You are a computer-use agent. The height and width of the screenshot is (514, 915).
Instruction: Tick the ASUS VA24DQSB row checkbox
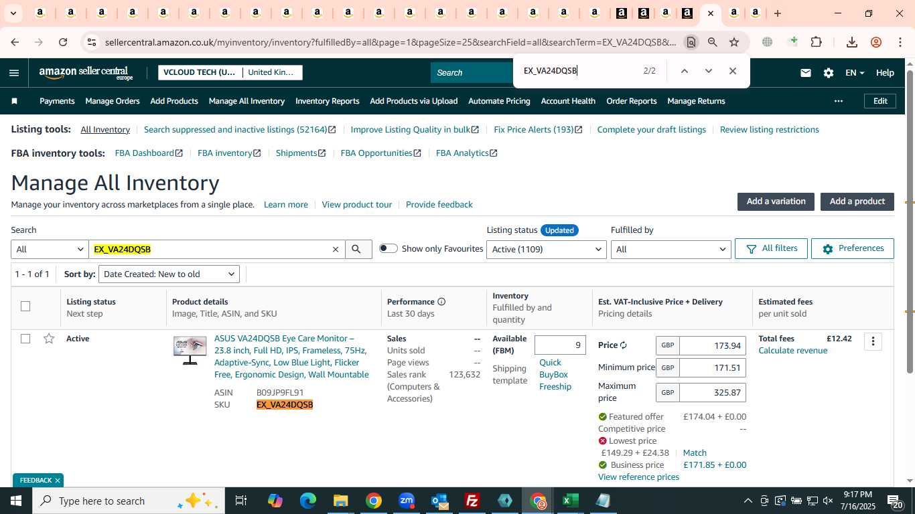click(x=25, y=339)
